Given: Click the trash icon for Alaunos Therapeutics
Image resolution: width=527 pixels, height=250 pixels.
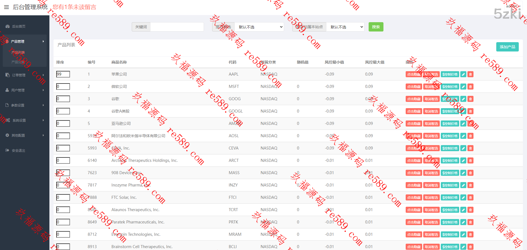Looking at the screenshot, I should (x=470, y=210).
